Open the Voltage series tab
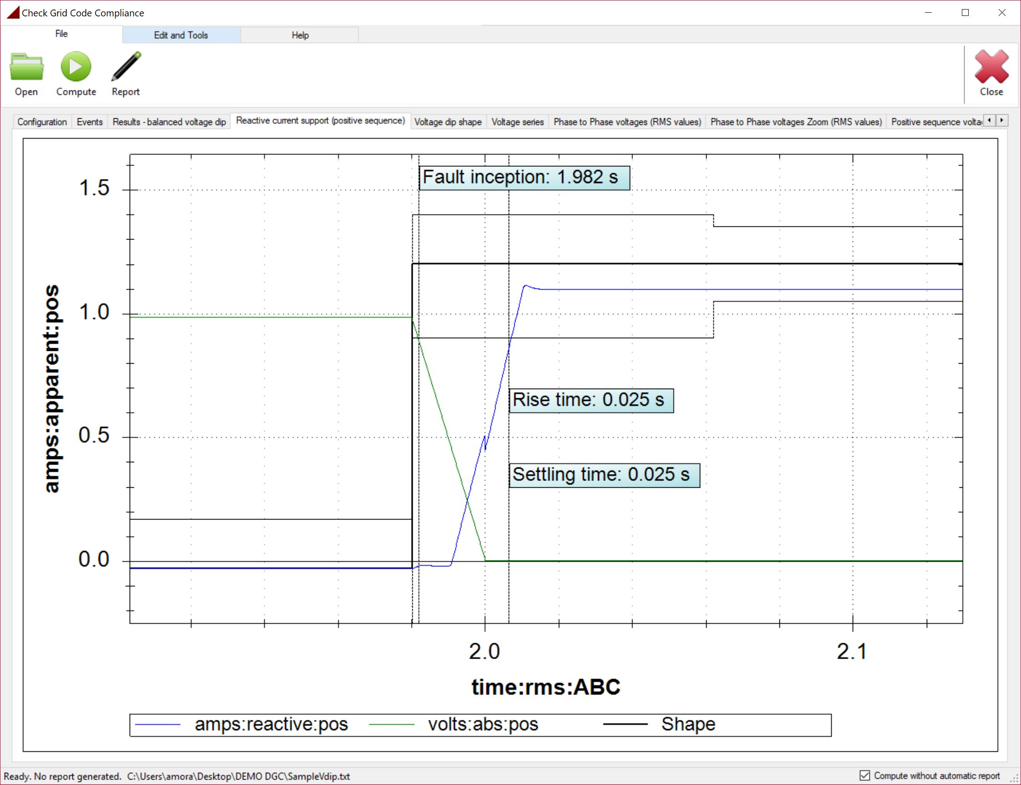 [x=517, y=122]
